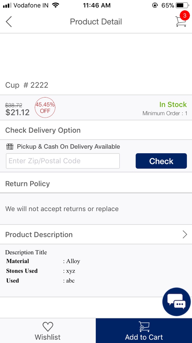Tap the Product Detail header title
This screenshot has width=192, height=343.
tap(96, 22)
